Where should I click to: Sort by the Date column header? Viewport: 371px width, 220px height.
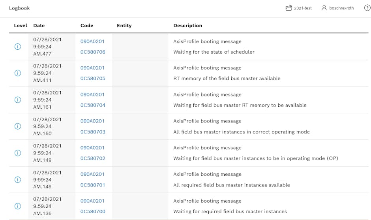[x=39, y=25]
